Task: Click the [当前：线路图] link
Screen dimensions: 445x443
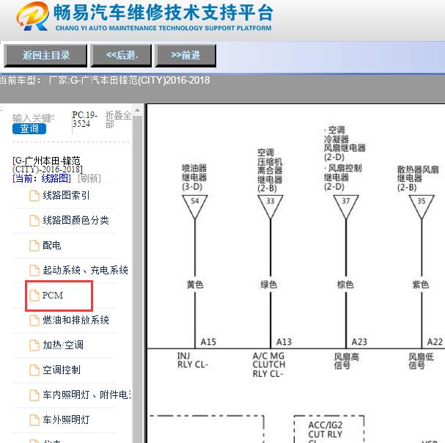Action: click(x=42, y=178)
